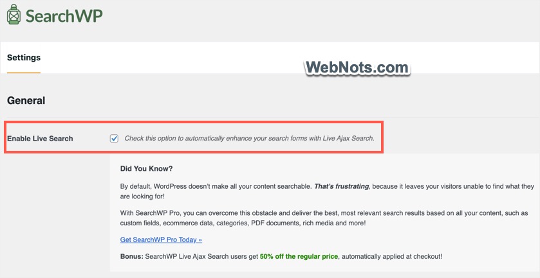Click the WebNots.com watermark text
The image size is (540, 278).
(356, 67)
